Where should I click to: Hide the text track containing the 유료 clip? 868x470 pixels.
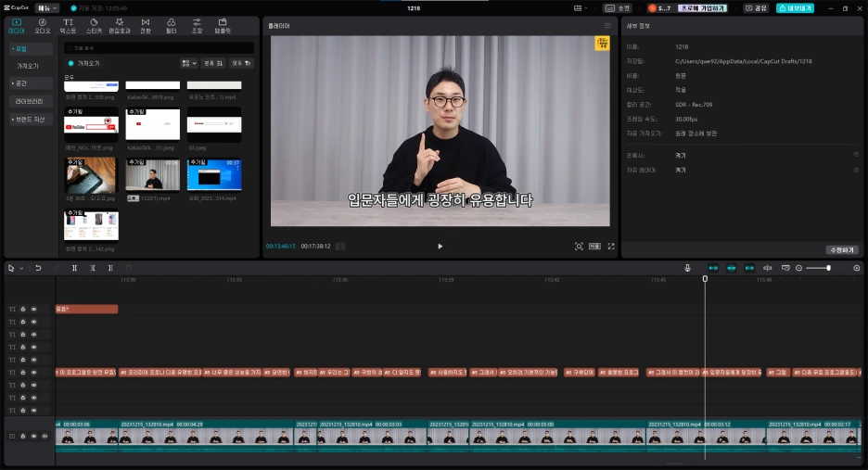[x=33, y=309]
